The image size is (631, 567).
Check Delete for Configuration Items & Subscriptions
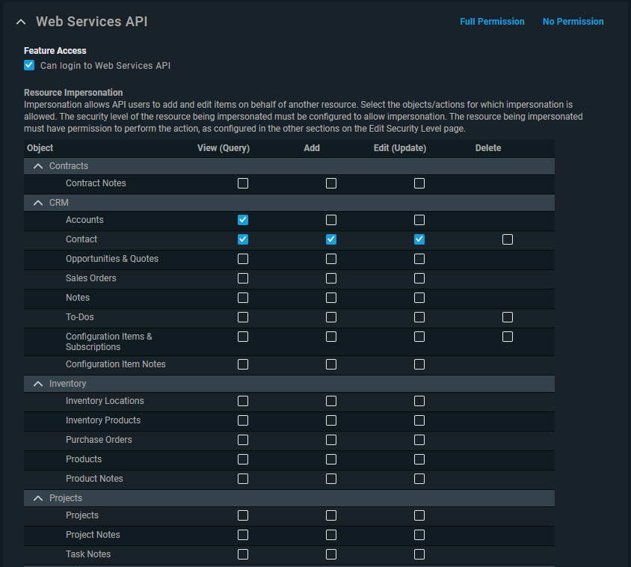point(507,337)
